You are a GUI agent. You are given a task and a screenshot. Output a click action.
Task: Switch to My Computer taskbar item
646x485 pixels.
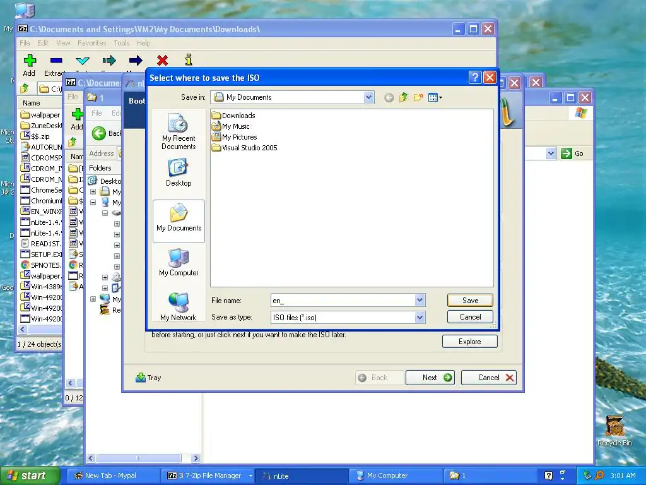[396, 476]
